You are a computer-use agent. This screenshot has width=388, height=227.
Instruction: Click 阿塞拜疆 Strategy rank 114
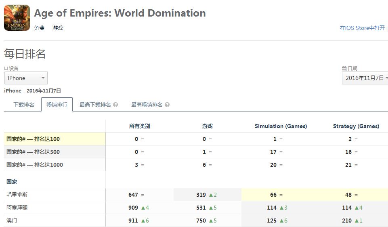pyautogui.click(x=347, y=208)
